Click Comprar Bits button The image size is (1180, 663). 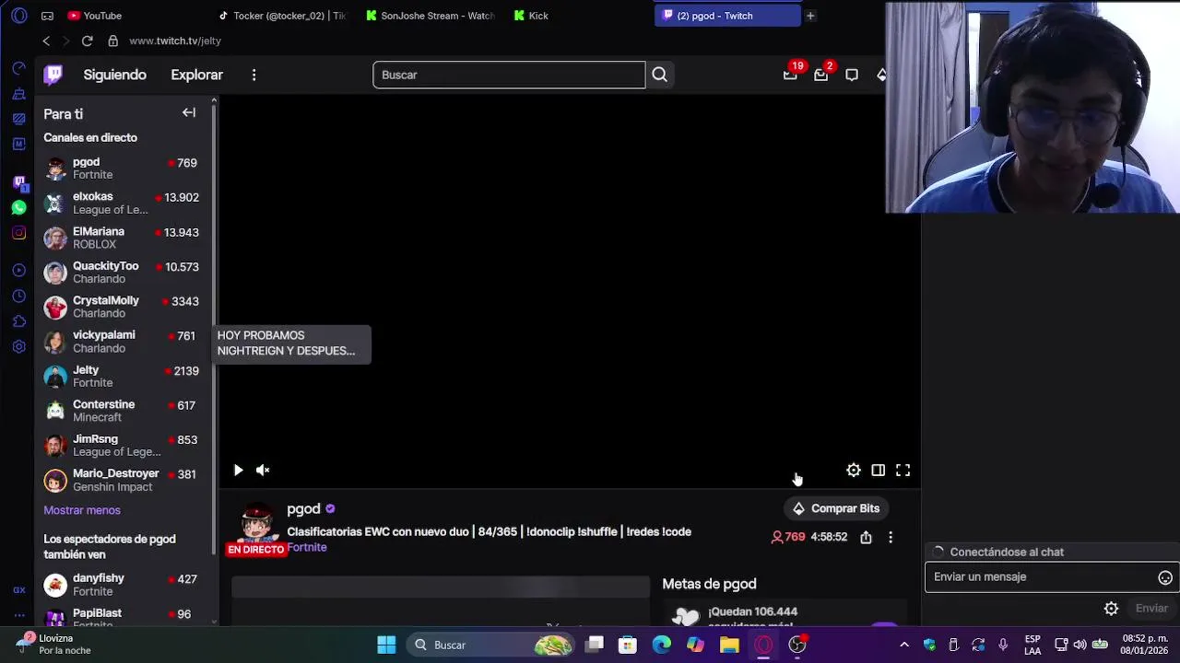coord(836,508)
